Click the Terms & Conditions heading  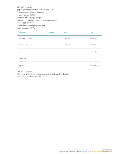25,71
